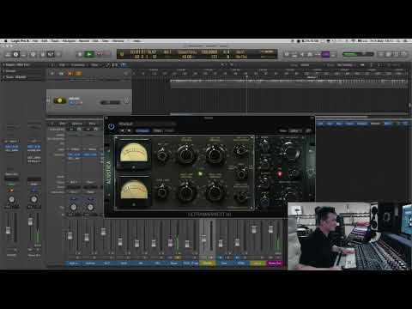
Task: Select the audio region in tracks area
Action: coord(288,82)
